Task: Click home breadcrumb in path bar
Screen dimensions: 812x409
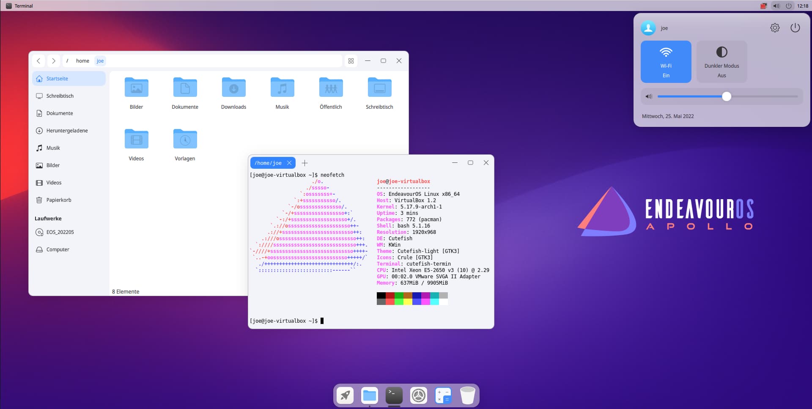Action: pos(82,61)
